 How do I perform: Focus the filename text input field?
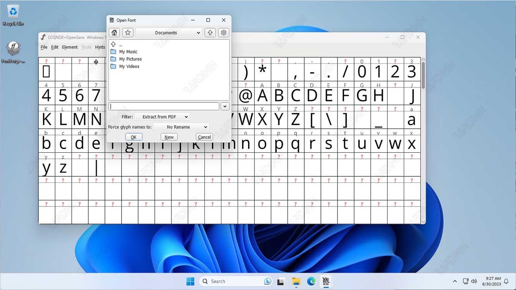coord(164,106)
